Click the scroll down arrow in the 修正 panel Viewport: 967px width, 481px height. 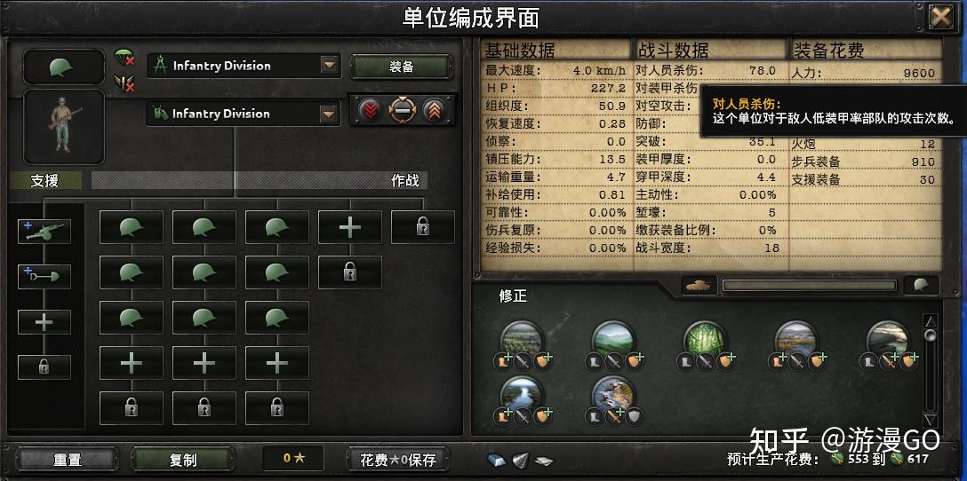(x=931, y=420)
